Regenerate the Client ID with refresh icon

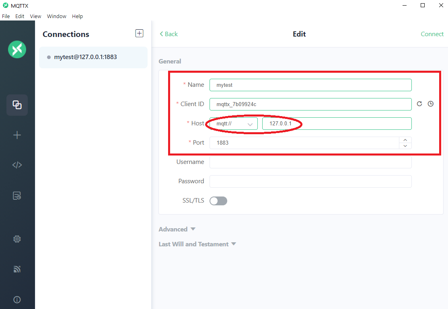pyautogui.click(x=419, y=104)
